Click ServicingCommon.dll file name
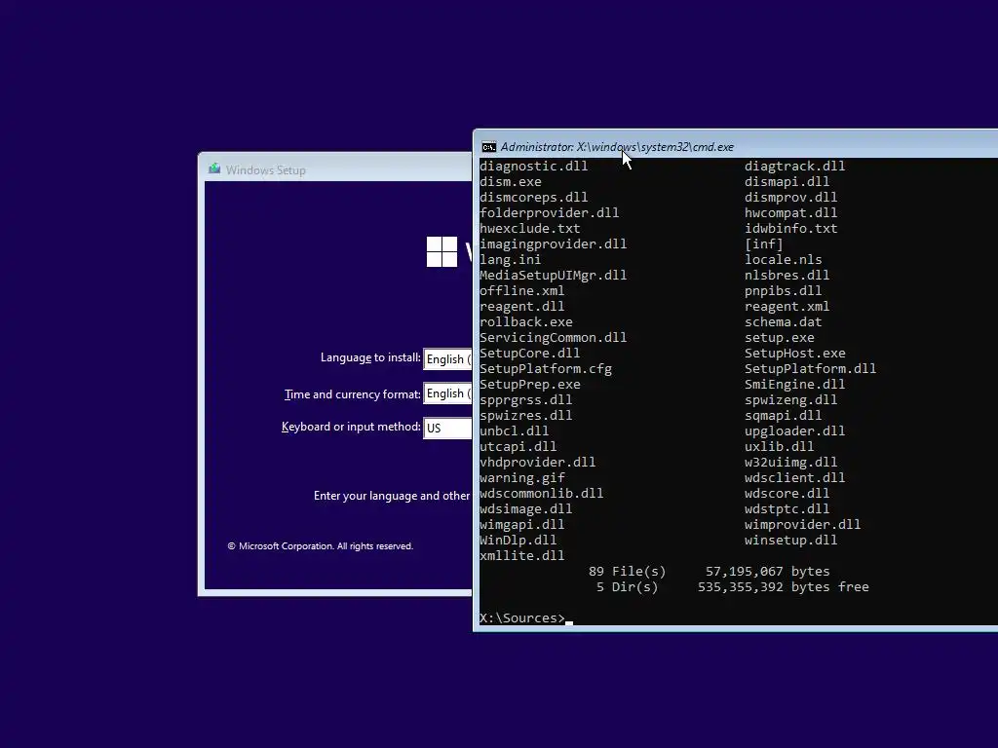This screenshot has height=748, width=998. [x=554, y=338]
